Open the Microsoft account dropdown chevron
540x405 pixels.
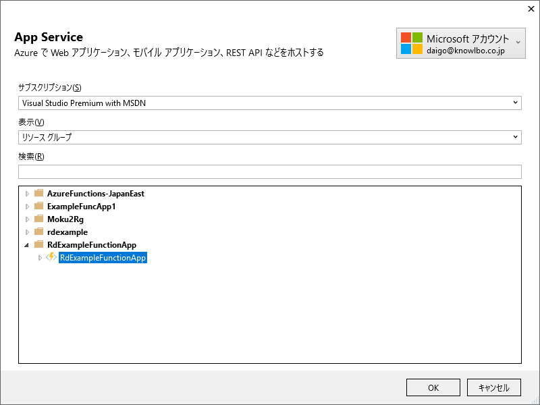click(x=518, y=43)
